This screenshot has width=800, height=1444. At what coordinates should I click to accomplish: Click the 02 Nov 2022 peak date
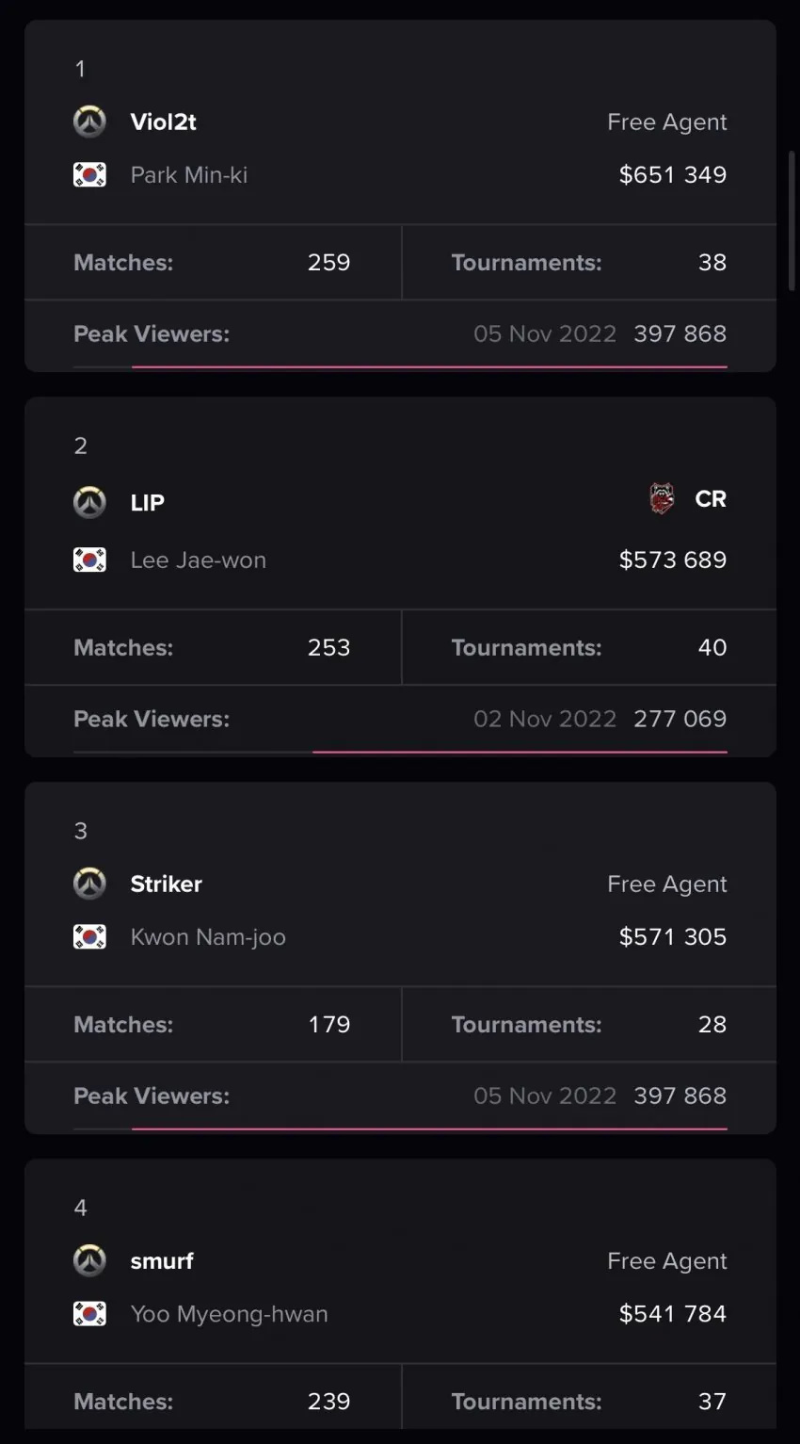point(544,719)
